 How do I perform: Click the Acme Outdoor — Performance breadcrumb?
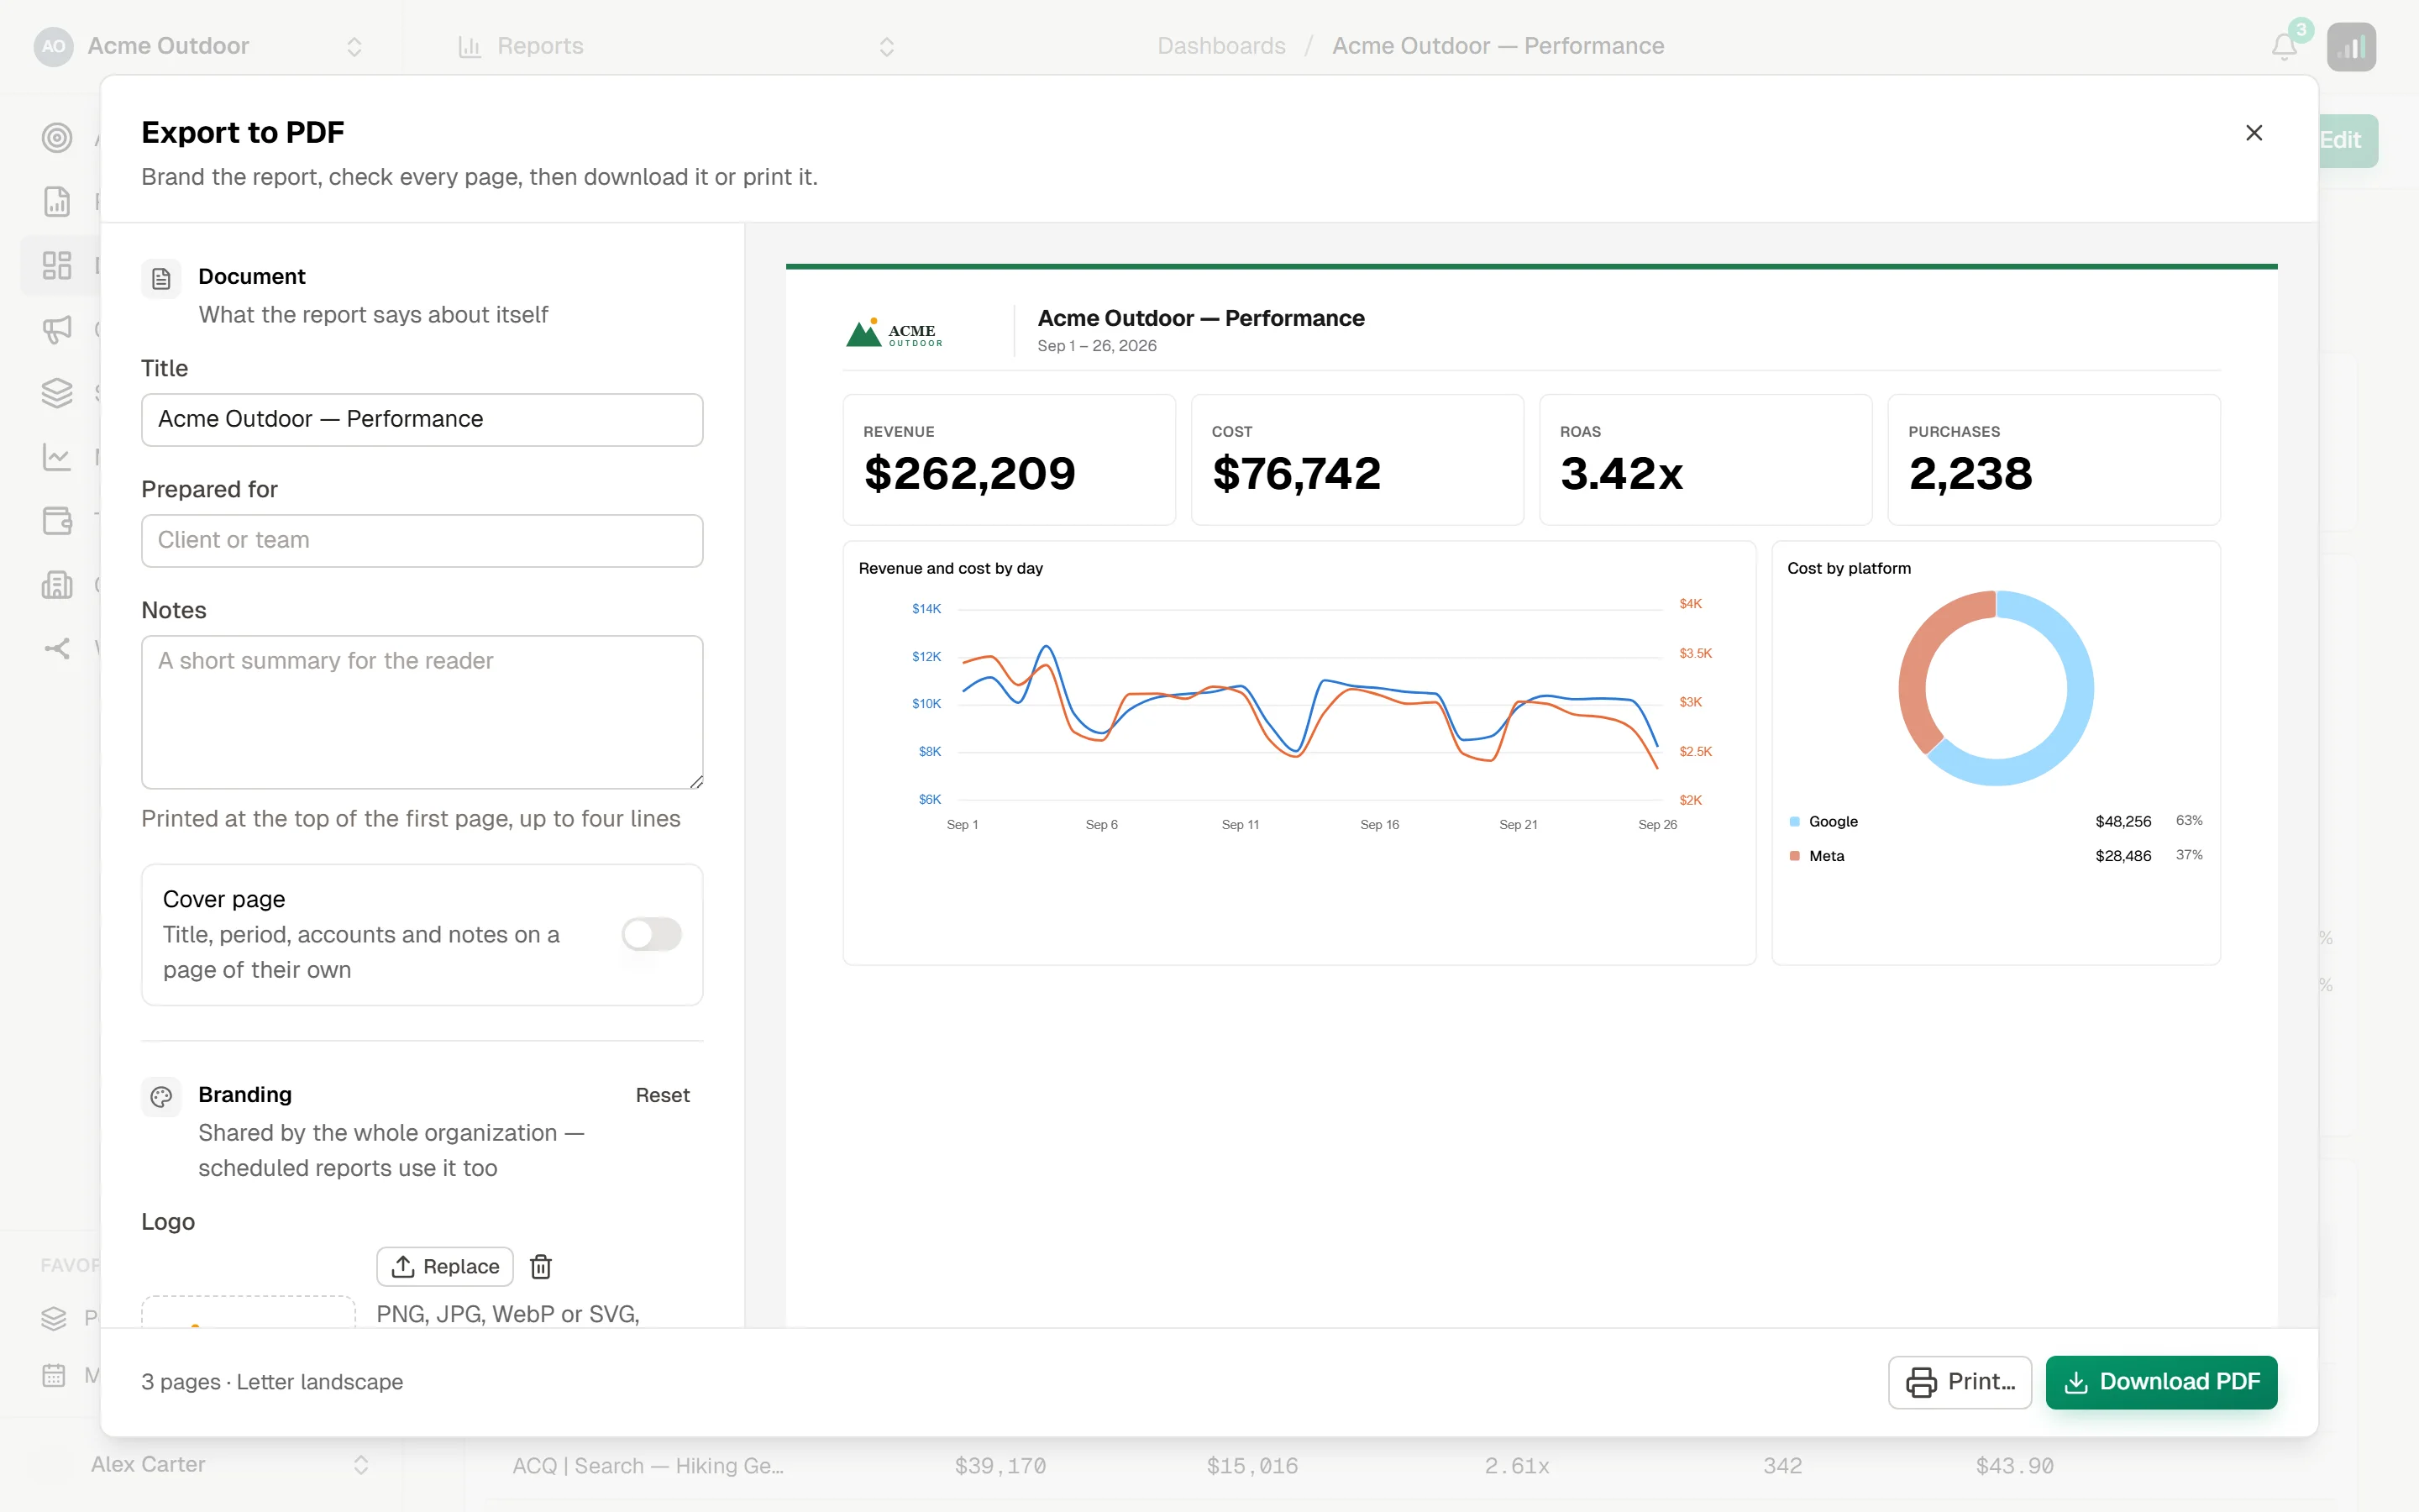[x=1498, y=46]
